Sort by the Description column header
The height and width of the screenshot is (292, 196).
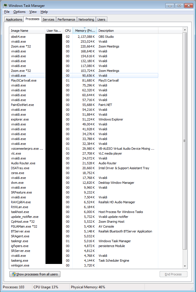click(128, 31)
